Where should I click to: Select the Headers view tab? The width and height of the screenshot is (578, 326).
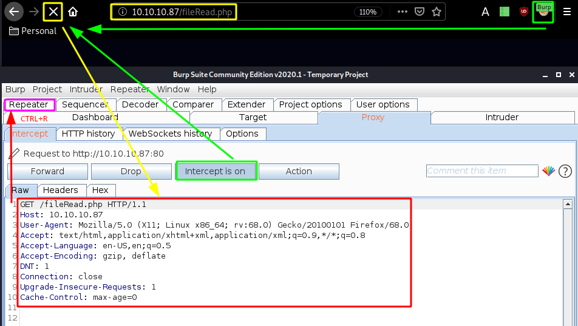point(61,190)
